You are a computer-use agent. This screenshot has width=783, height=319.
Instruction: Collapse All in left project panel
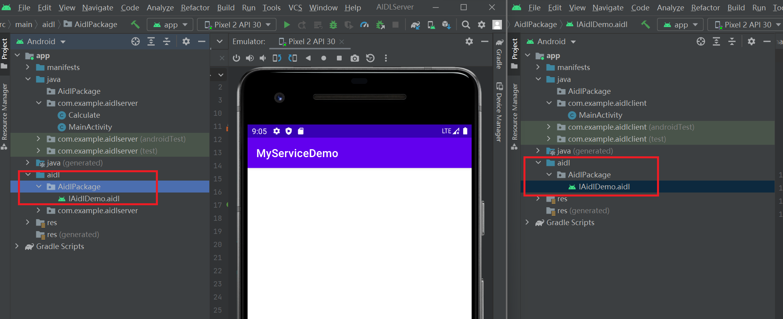point(167,41)
